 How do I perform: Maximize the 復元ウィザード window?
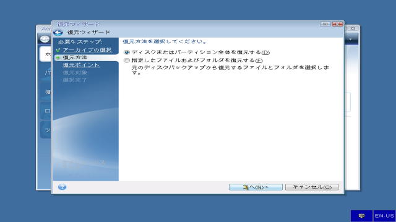[325, 24]
